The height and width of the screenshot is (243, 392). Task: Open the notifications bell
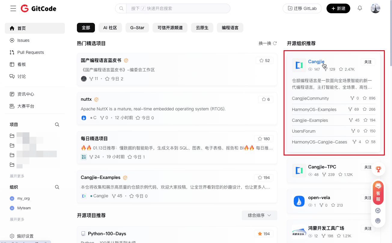coord(360,8)
